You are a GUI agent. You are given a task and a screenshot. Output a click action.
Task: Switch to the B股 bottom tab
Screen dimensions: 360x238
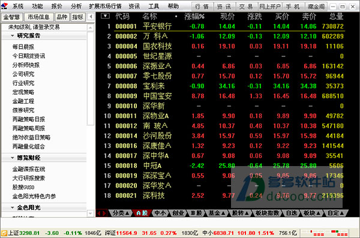coord(196,213)
